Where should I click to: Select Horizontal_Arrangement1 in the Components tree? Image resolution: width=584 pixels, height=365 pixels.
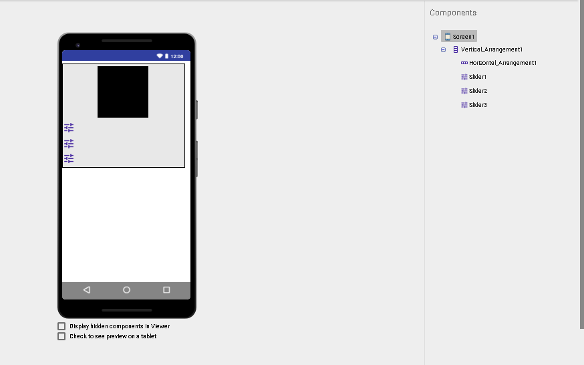[x=502, y=63]
